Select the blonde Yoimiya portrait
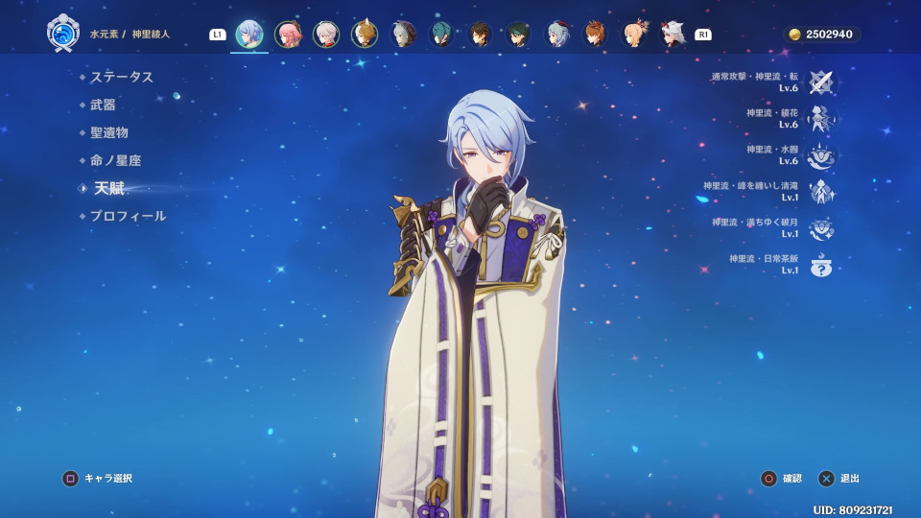 click(x=634, y=35)
